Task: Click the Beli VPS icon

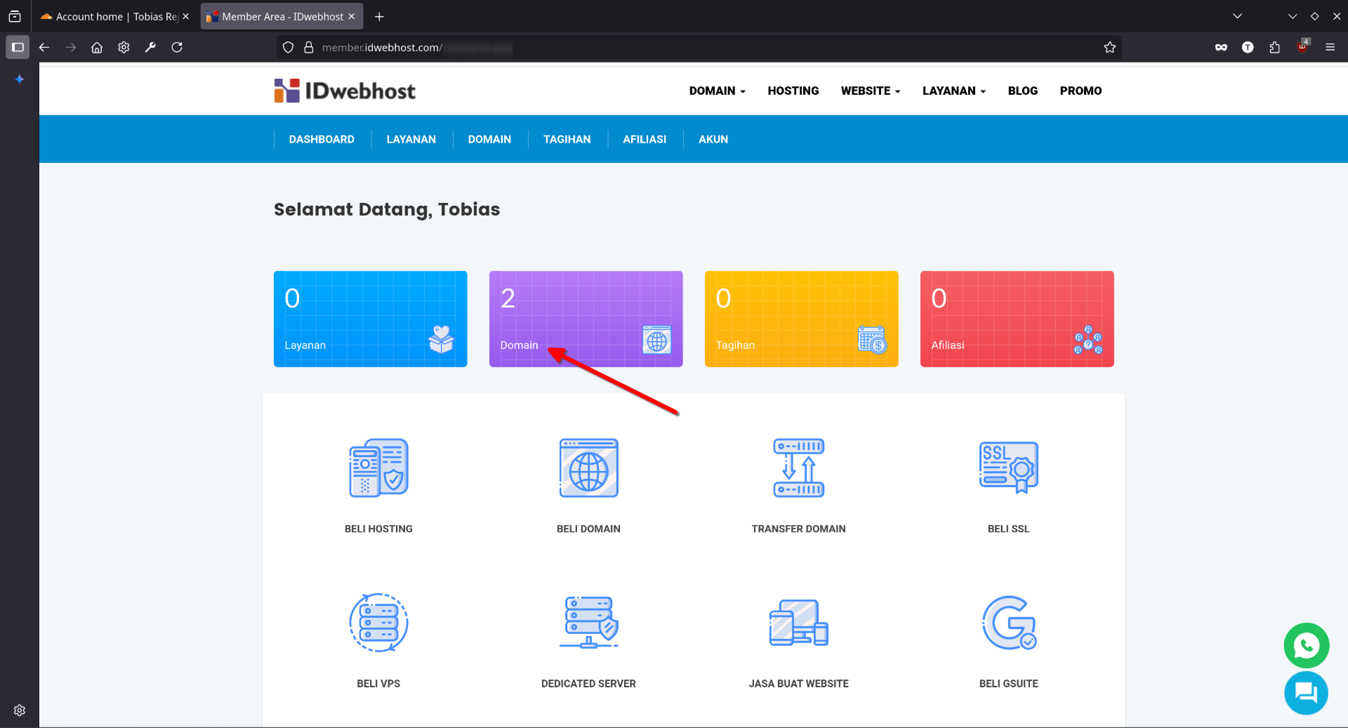Action: click(x=378, y=622)
